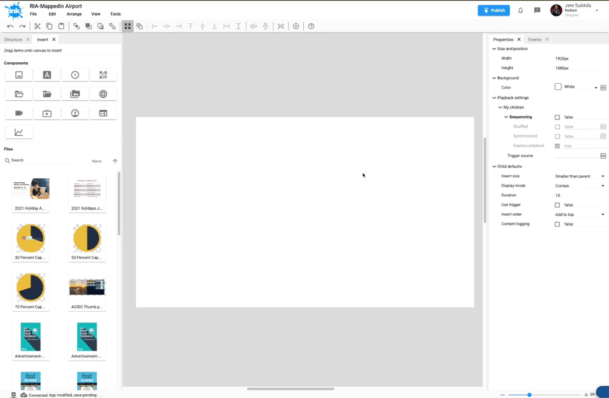Enable the Sequencing checkbox

tap(558, 117)
